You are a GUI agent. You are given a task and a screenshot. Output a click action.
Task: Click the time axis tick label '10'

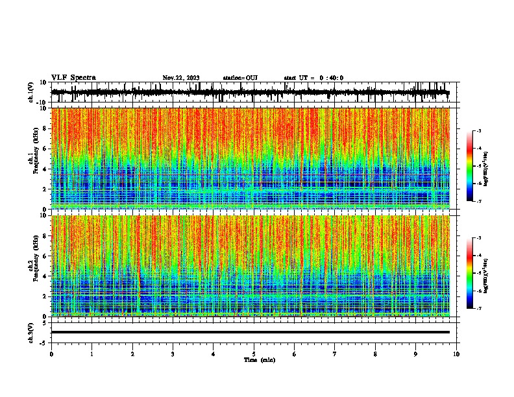(456, 354)
